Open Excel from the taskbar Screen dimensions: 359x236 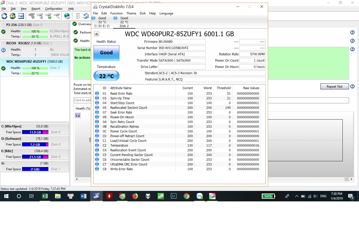click(x=45, y=196)
